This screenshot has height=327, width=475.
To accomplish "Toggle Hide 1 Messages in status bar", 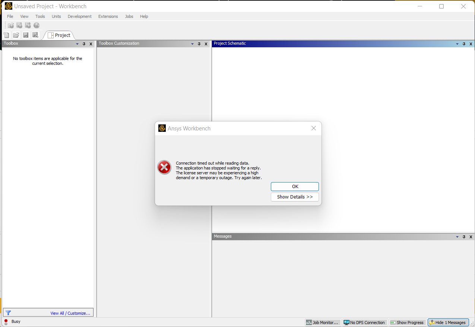I will coord(447,323).
